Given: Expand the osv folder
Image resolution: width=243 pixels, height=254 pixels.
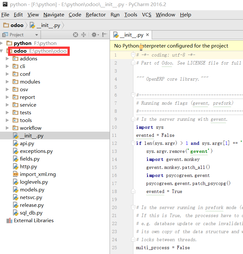Looking at the screenshot, I should 7,89.
